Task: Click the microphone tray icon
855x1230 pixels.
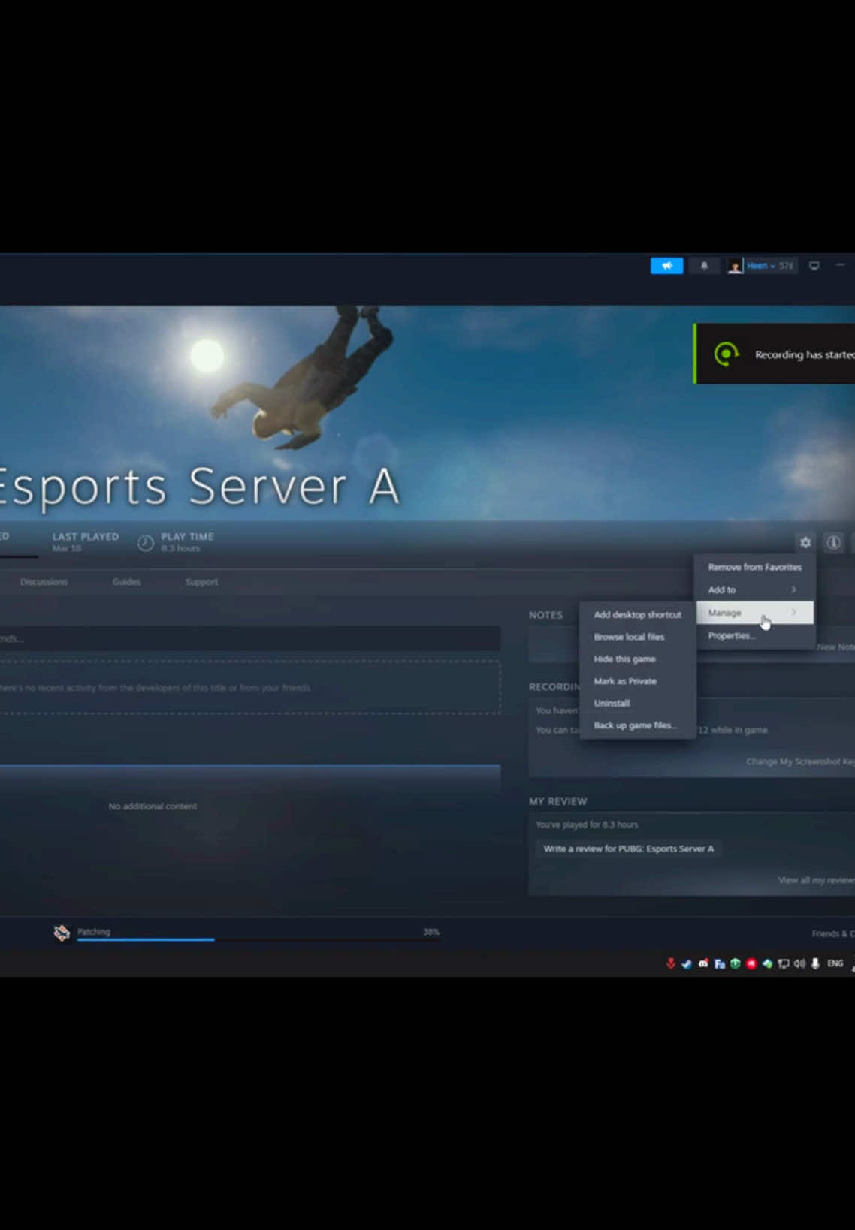Action: 815,963
